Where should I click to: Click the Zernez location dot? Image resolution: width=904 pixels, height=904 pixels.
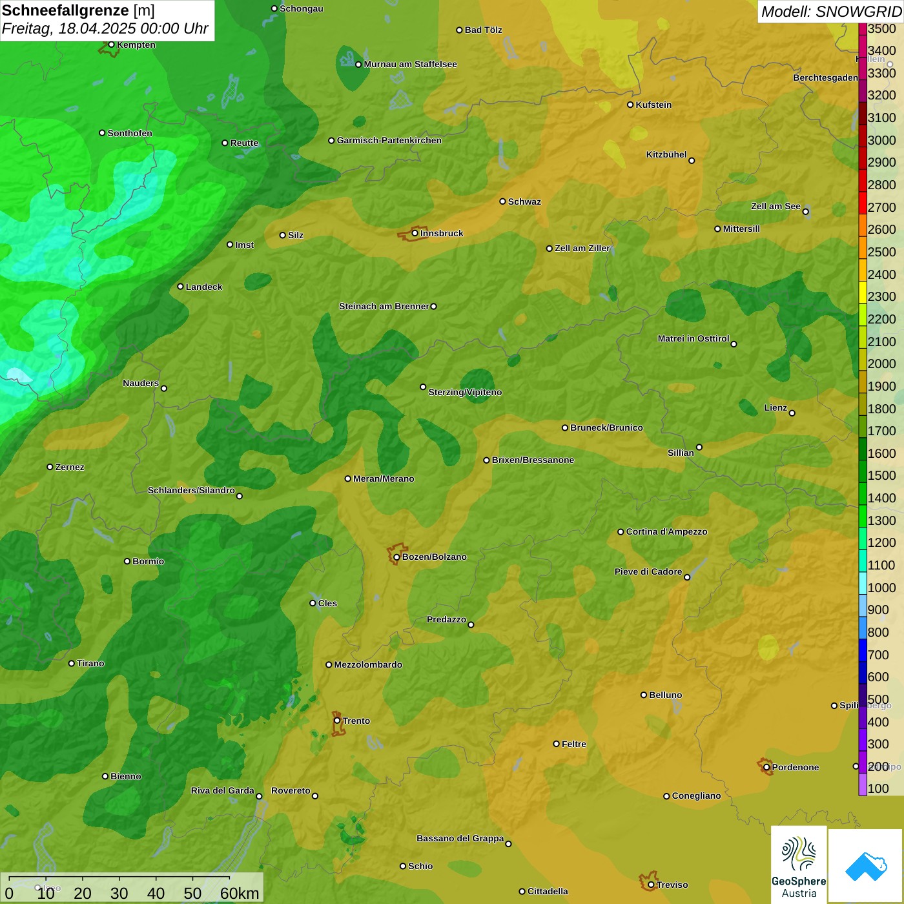(50, 467)
